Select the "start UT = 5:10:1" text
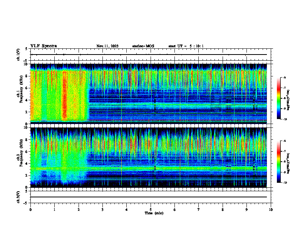The image size is (305, 235). (x=186, y=46)
